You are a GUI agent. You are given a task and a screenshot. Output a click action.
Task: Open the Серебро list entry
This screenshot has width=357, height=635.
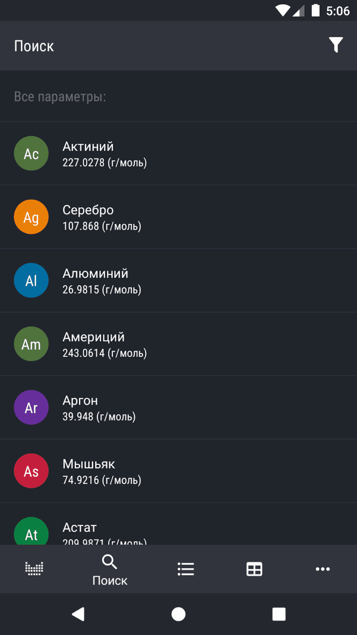click(190, 217)
